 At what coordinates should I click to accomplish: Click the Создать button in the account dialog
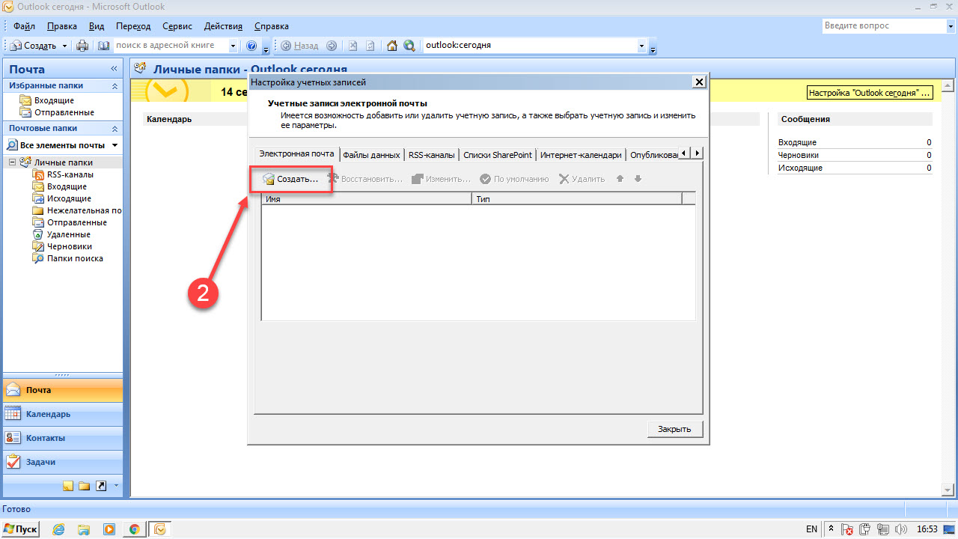click(x=290, y=179)
